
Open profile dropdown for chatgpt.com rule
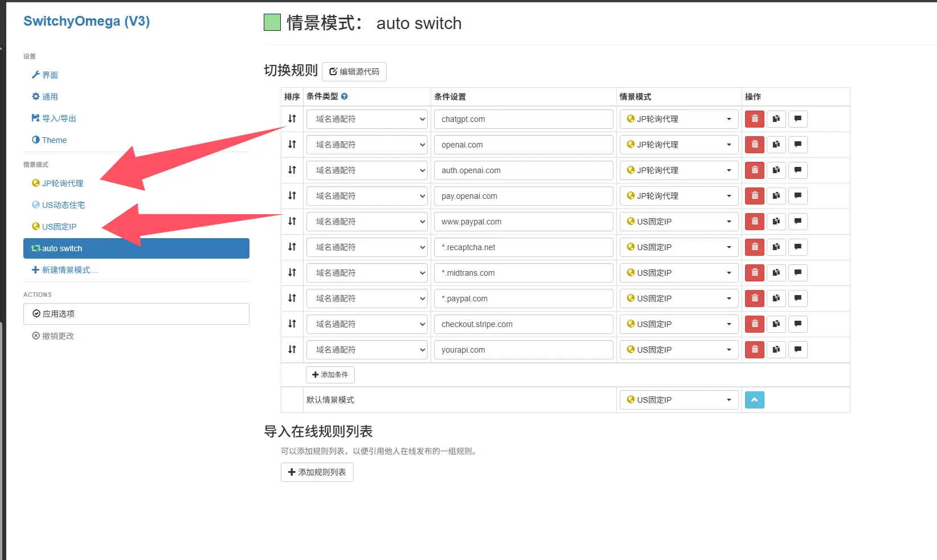pos(679,119)
